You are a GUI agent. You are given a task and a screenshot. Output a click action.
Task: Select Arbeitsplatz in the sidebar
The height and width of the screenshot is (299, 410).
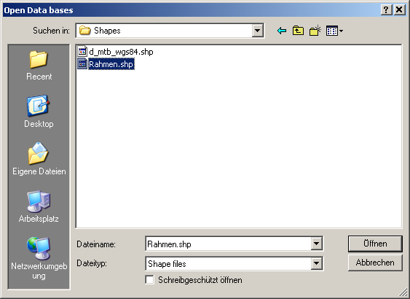[x=39, y=206]
